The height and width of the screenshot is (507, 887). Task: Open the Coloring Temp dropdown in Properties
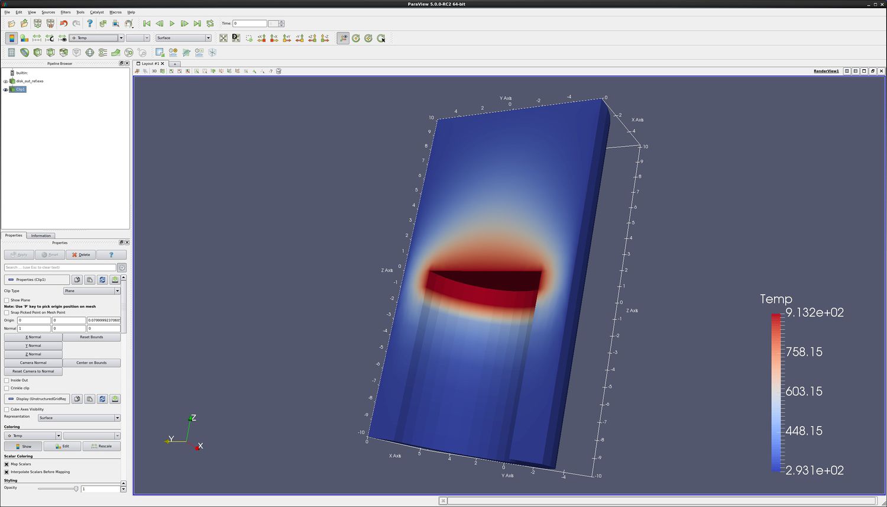(x=33, y=436)
